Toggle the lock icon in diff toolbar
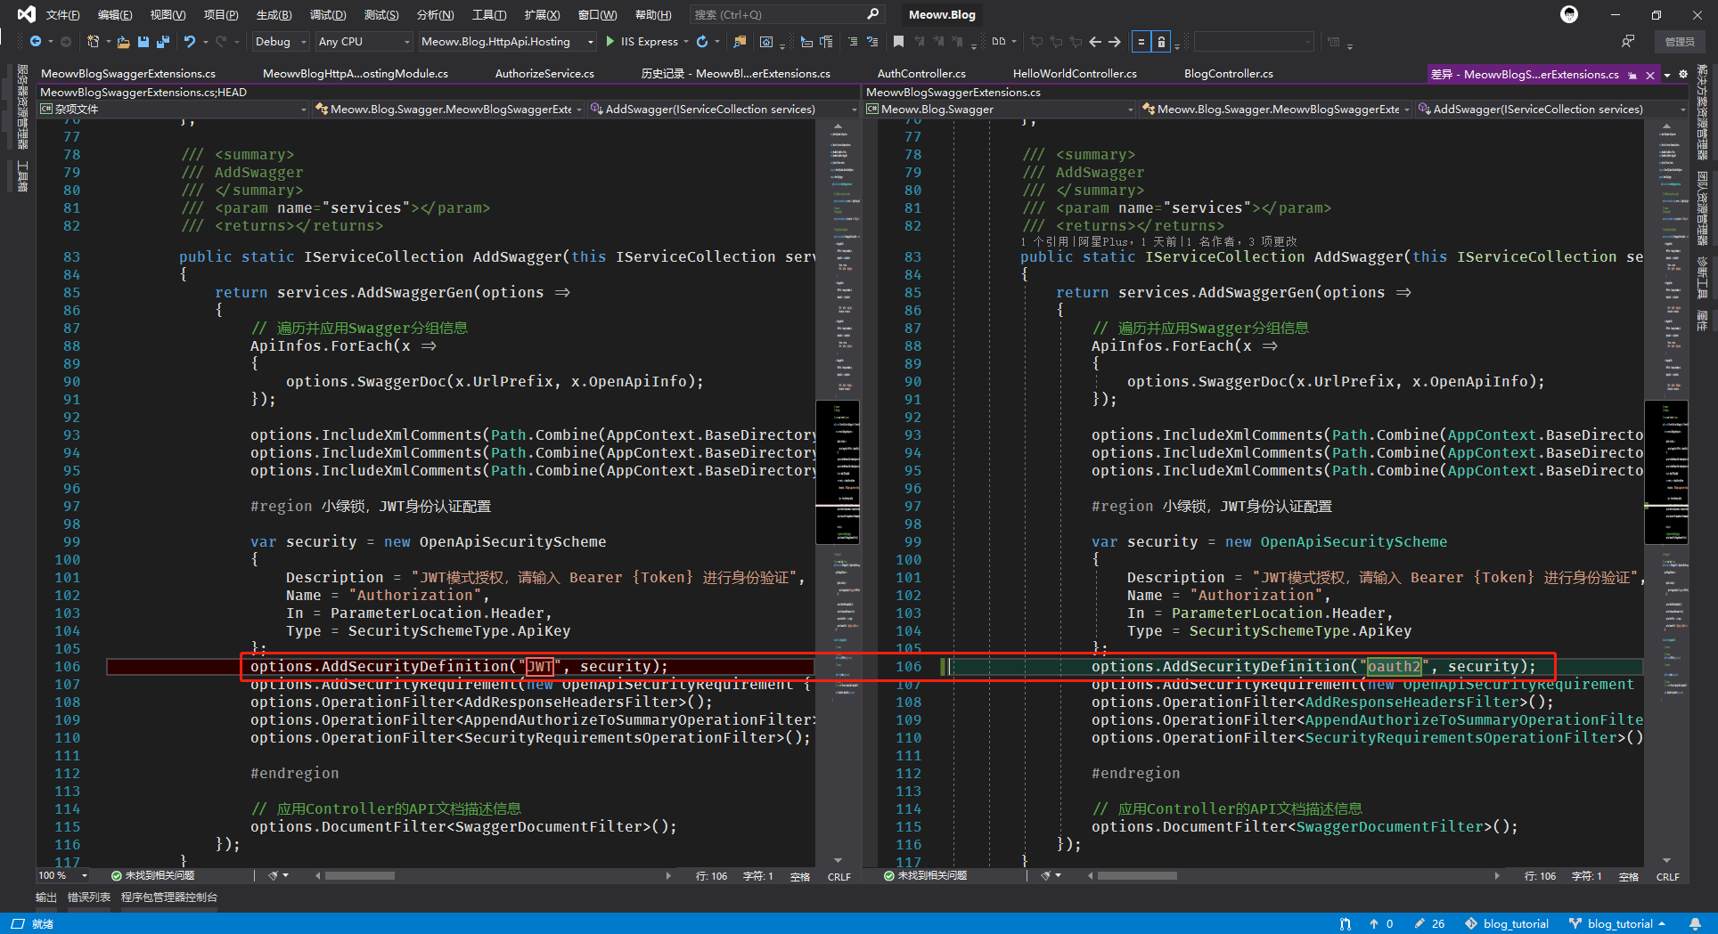1718x934 pixels. click(1161, 42)
